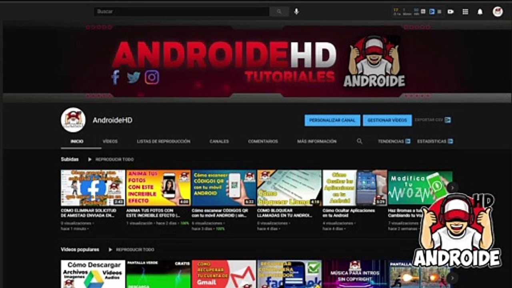Click the icon beside Estadísticas
The width and height of the screenshot is (512, 288).
coord(450,141)
